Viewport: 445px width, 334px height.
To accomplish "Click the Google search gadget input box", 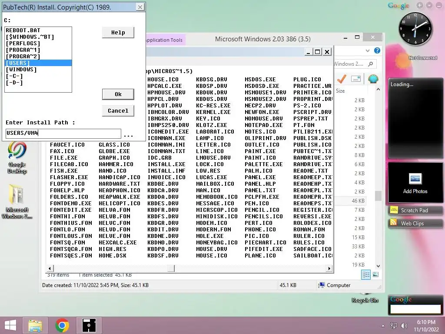I will (x=415, y=309).
